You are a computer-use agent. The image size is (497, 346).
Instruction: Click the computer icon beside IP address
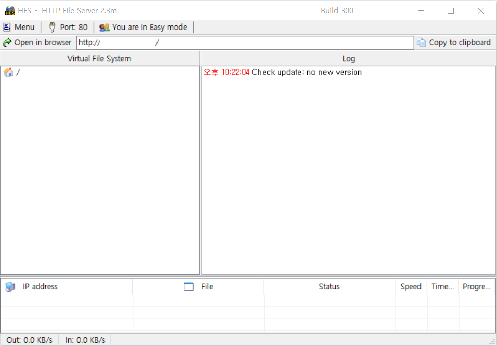click(10, 287)
